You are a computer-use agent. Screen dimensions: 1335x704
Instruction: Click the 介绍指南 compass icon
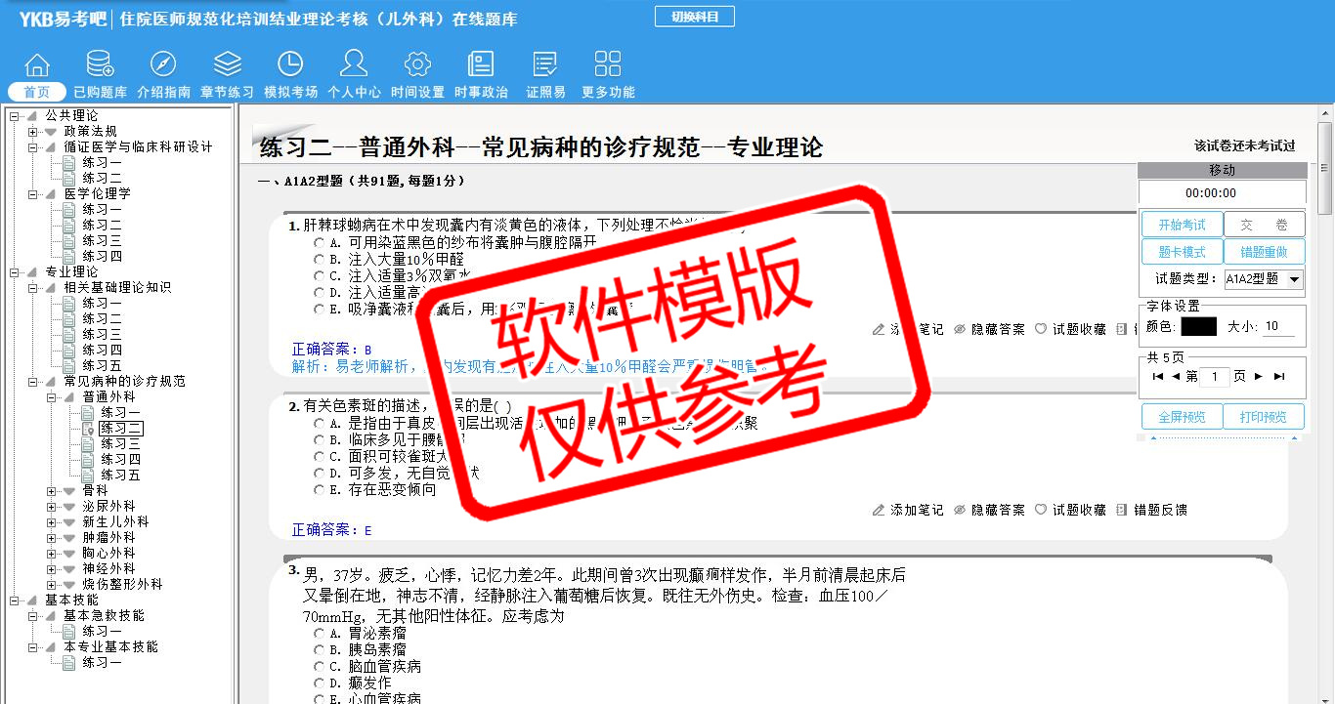point(163,65)
